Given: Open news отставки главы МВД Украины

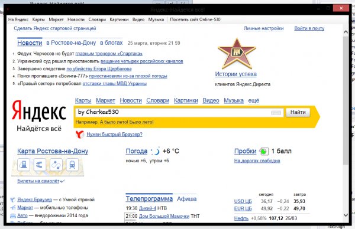Looking at the screenshot, I should tap(115, 84).
